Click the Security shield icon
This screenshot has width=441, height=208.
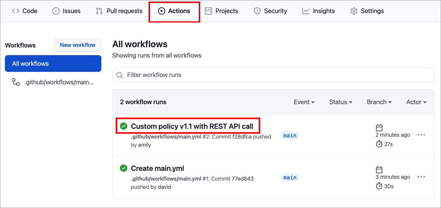click(x=257, y=11)
